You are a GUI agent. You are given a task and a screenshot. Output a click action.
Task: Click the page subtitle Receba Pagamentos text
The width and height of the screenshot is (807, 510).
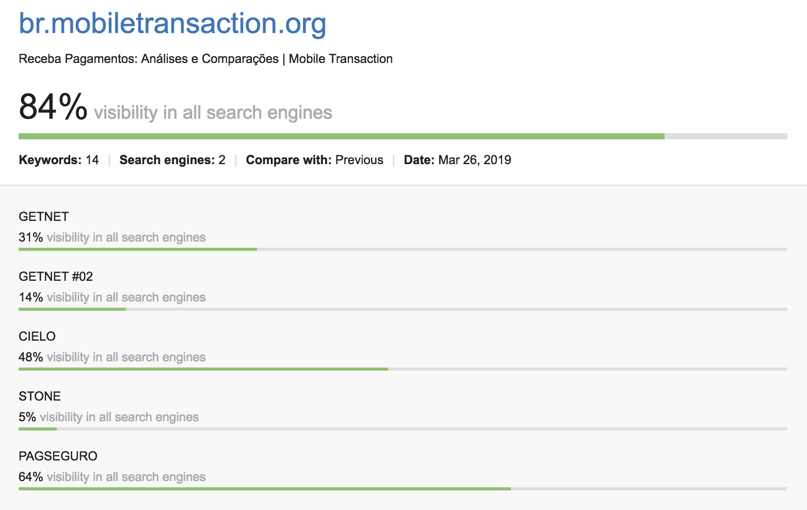205,59
